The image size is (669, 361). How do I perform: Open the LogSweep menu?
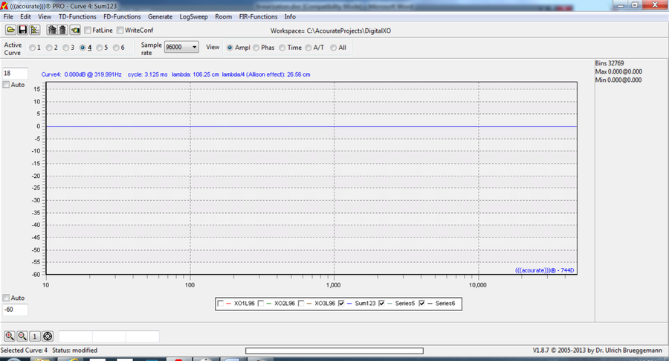point(193,16)
